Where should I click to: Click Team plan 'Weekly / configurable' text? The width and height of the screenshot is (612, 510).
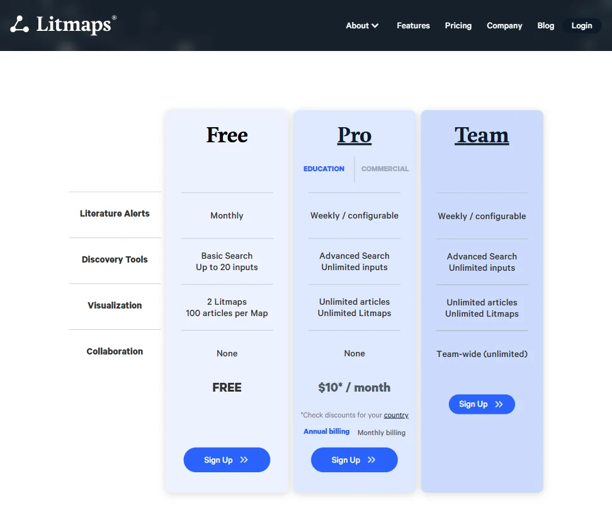pyautogui.click(x=482, y=216)
